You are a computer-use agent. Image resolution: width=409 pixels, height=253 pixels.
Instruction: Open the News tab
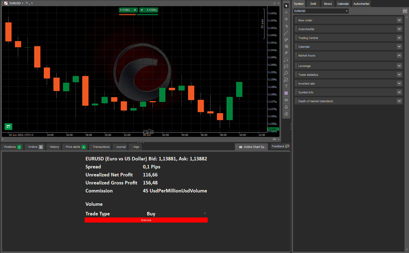(328, 4)
